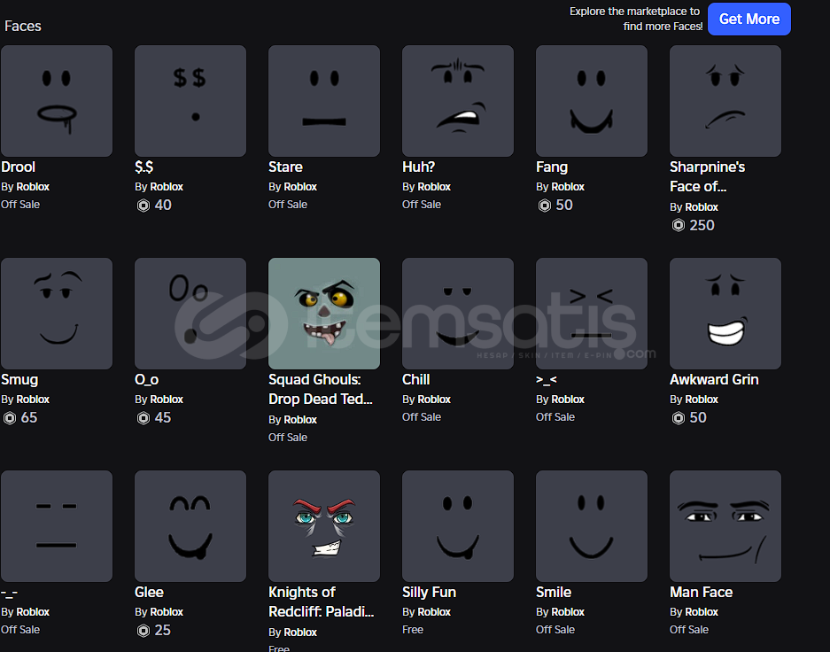Click Robux icon beside 50 under Awkward Grin
Viewport: 830px width, 652px height.
pos(679,418)
